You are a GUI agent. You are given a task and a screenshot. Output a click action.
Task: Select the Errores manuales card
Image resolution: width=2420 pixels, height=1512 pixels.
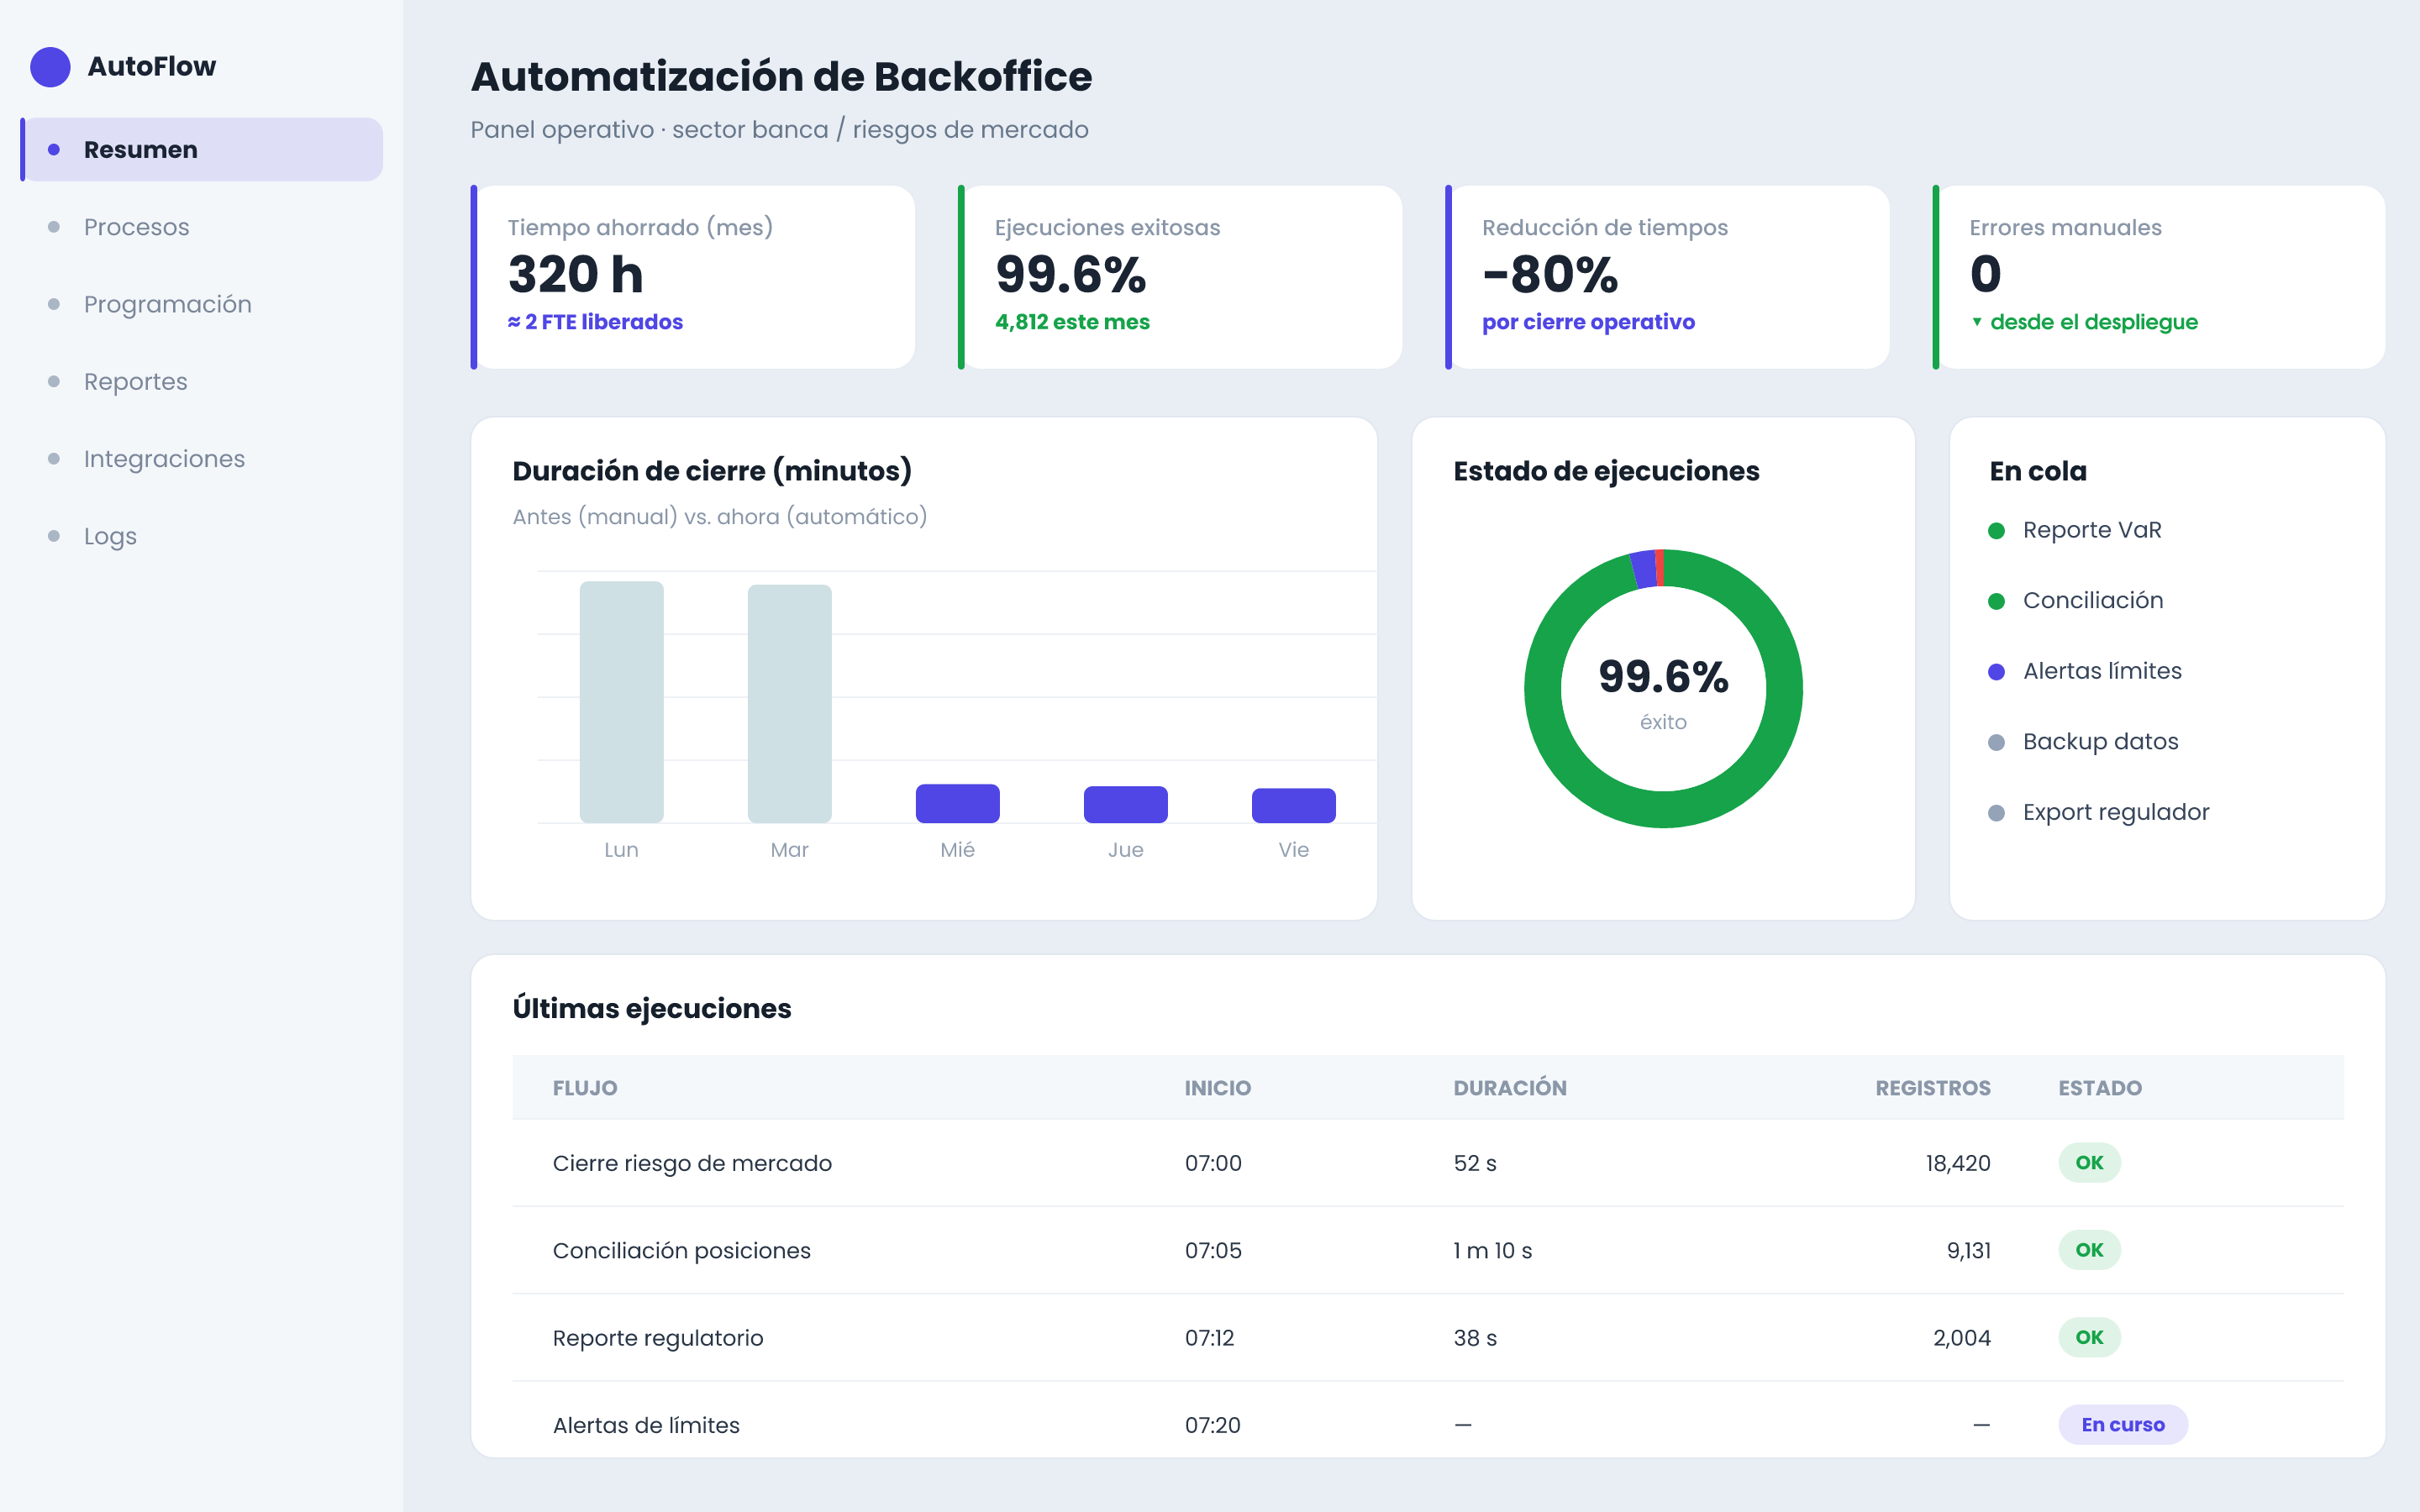point(2159,277)
